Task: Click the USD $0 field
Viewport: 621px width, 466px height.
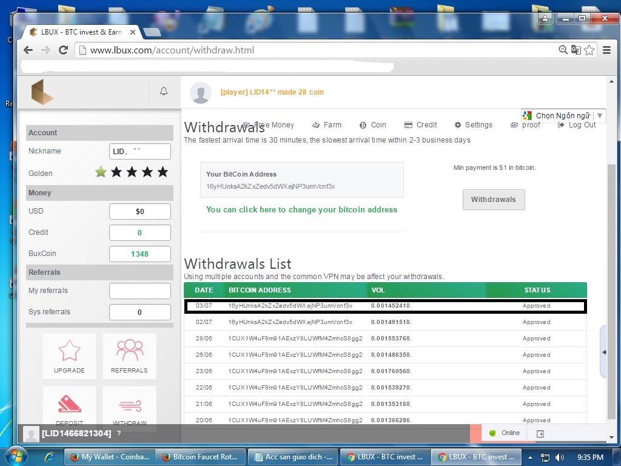Action: coord(140,211)
